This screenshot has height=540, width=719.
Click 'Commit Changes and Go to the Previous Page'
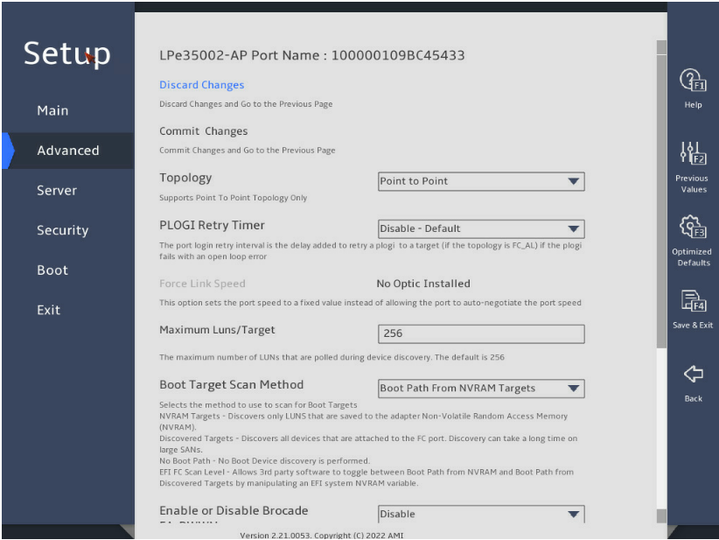(248, 151)
